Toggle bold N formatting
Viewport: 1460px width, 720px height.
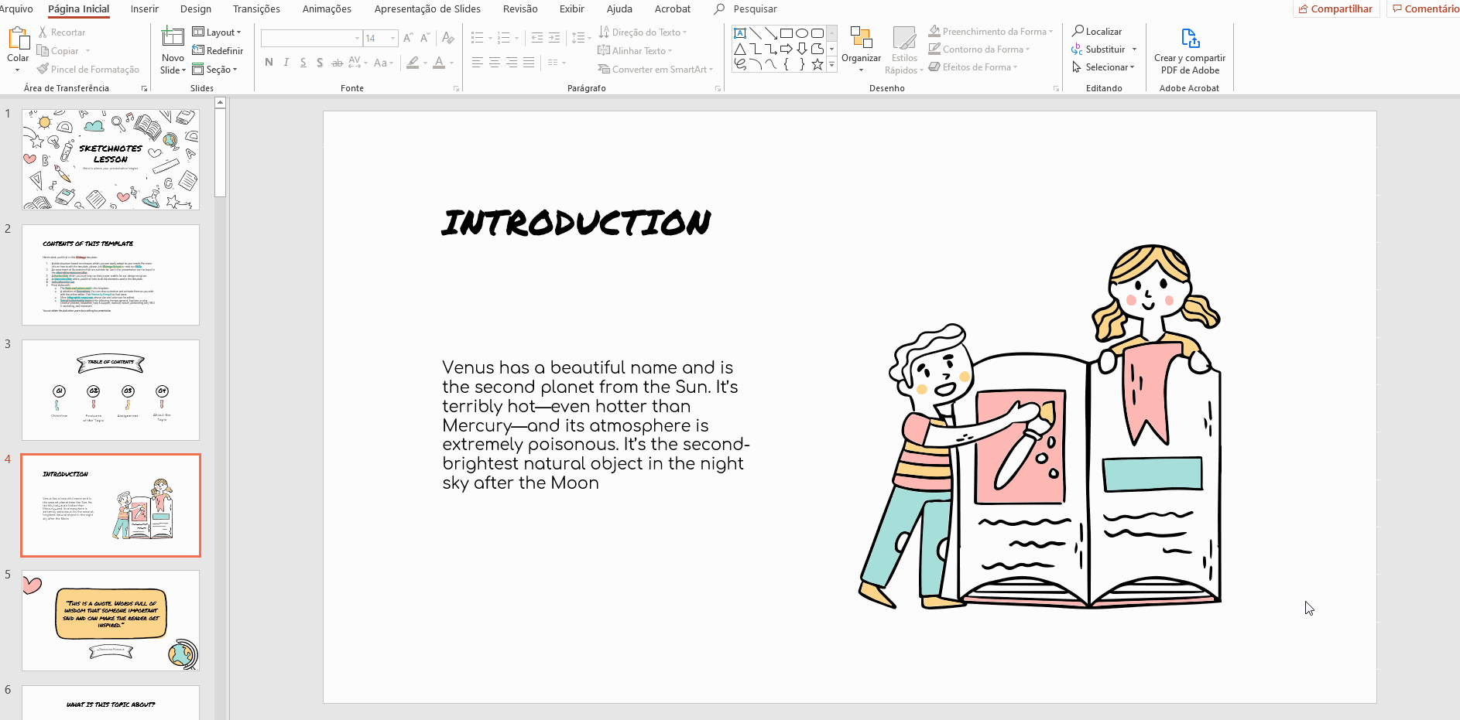pos(269,63)
